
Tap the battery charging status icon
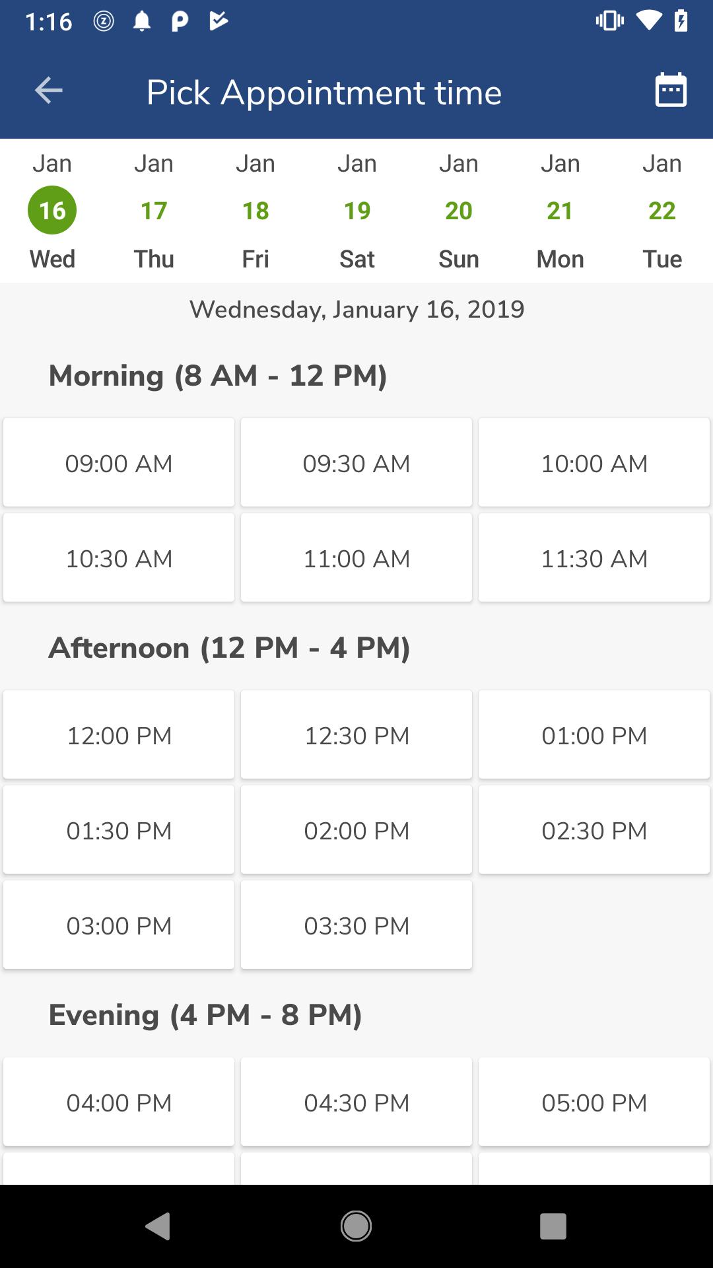click(681, 21)
